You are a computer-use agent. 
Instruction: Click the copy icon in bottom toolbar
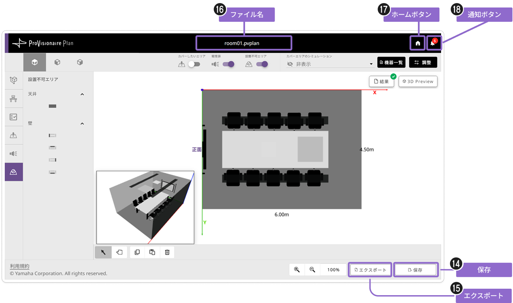point(137,252)
